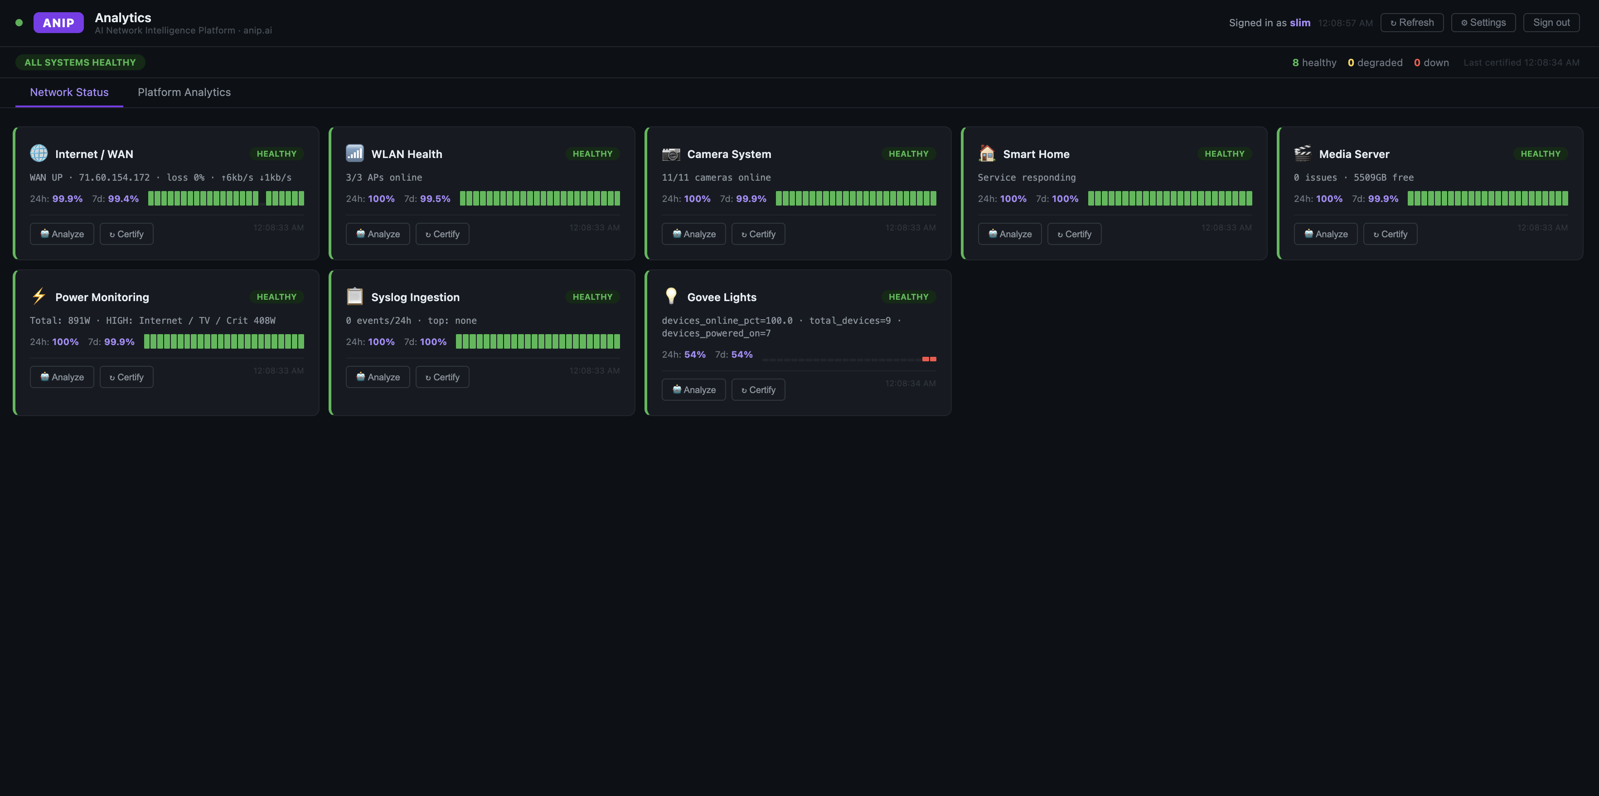
Task: Click the 'Total: 891W' power status line
Action: point(153,321)
